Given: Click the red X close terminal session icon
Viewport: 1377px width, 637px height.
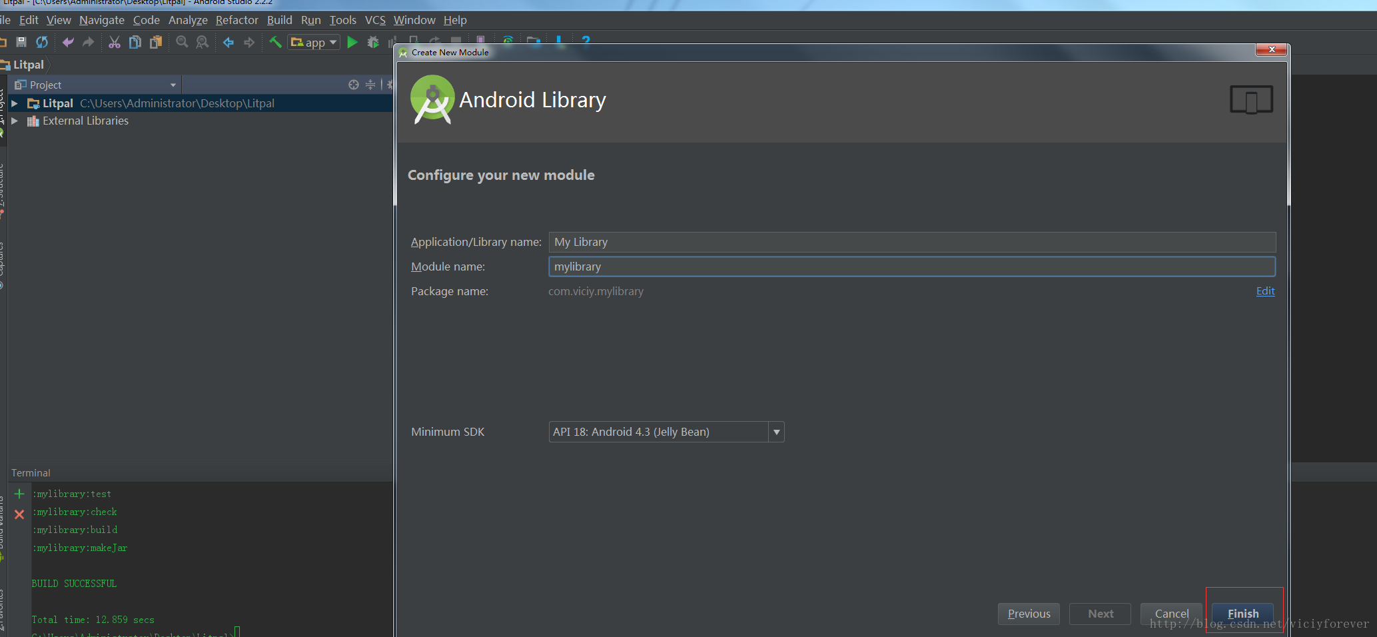Looking at the screenshot, I should coord(19,514).
